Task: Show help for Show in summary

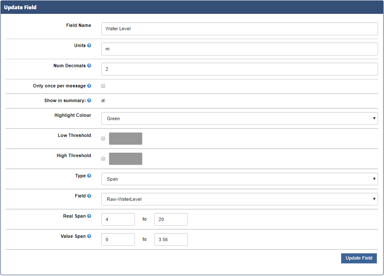Action: (x=89, y=100)
